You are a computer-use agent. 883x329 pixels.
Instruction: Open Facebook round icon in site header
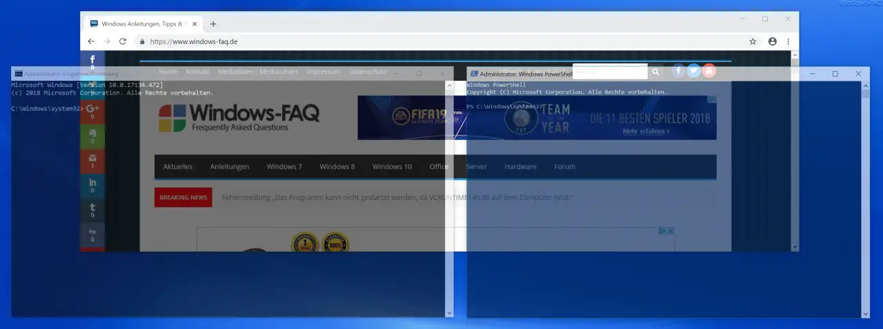tap(678, 70)
